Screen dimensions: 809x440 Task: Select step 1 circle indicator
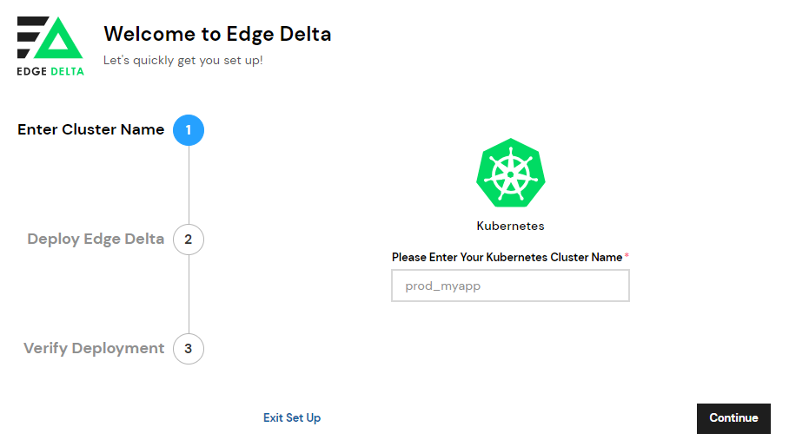coord(189,130)
